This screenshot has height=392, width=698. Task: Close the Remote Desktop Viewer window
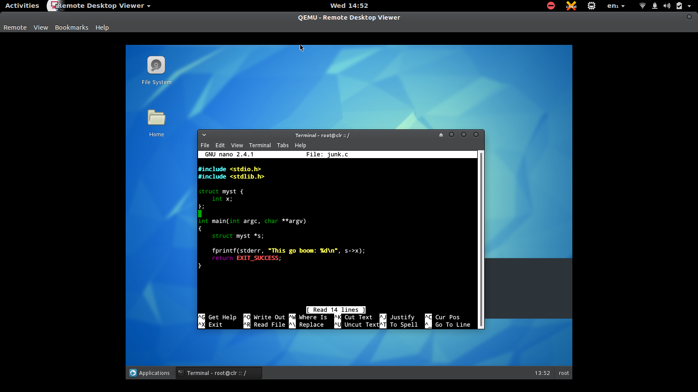[x=689, y=17]
